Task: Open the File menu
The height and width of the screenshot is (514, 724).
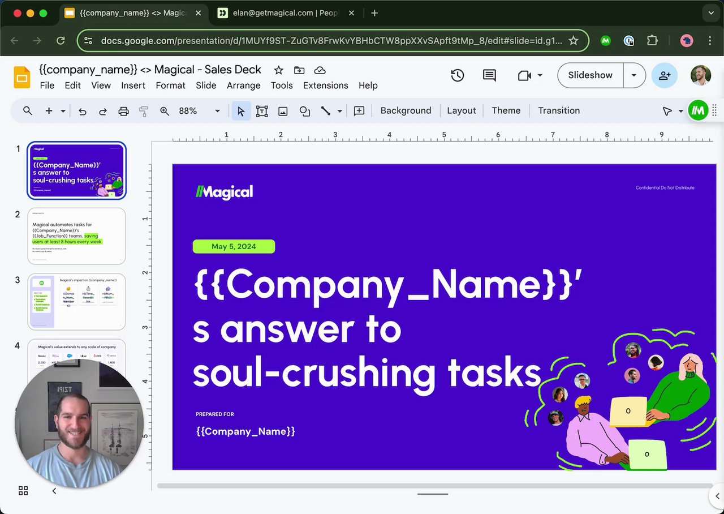Action: [x=47, y=85]
